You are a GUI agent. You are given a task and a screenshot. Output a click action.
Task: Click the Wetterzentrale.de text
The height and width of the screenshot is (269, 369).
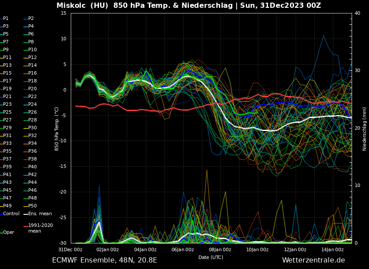pos(313,260)
